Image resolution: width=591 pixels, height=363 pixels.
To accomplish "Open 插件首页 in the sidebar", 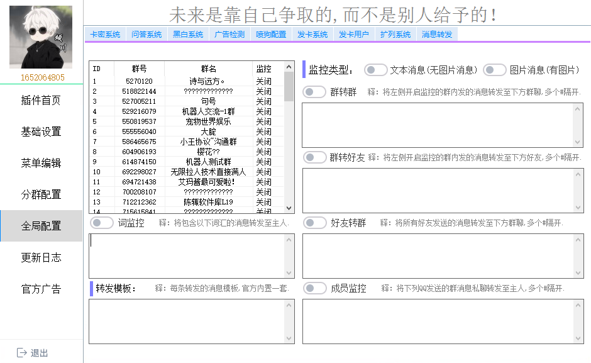I will [41, 100].
